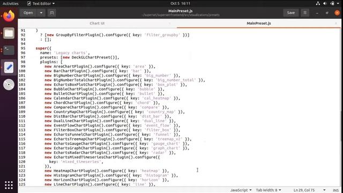This screenshot has height=193, width=343.
Task: Click the battery/power icon
Action: coord(332,3)
